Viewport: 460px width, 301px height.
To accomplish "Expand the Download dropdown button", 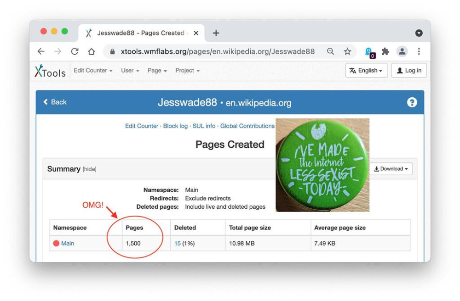I will click(391, 169).
